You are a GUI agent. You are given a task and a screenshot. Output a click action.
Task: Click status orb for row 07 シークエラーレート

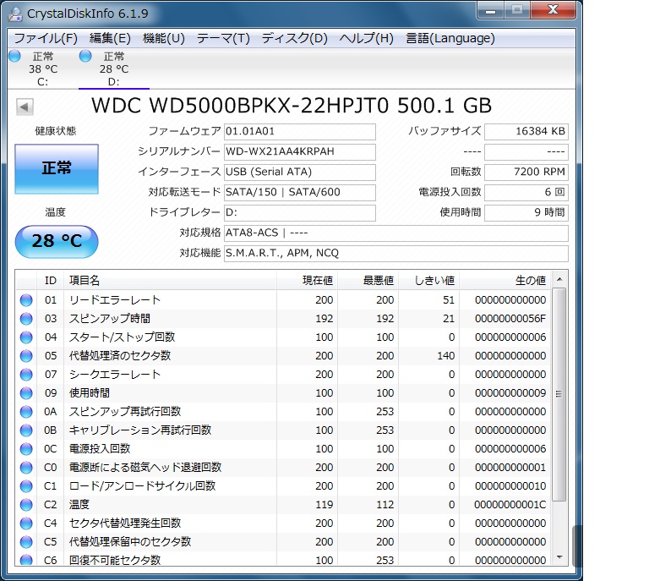click(26, 375)
